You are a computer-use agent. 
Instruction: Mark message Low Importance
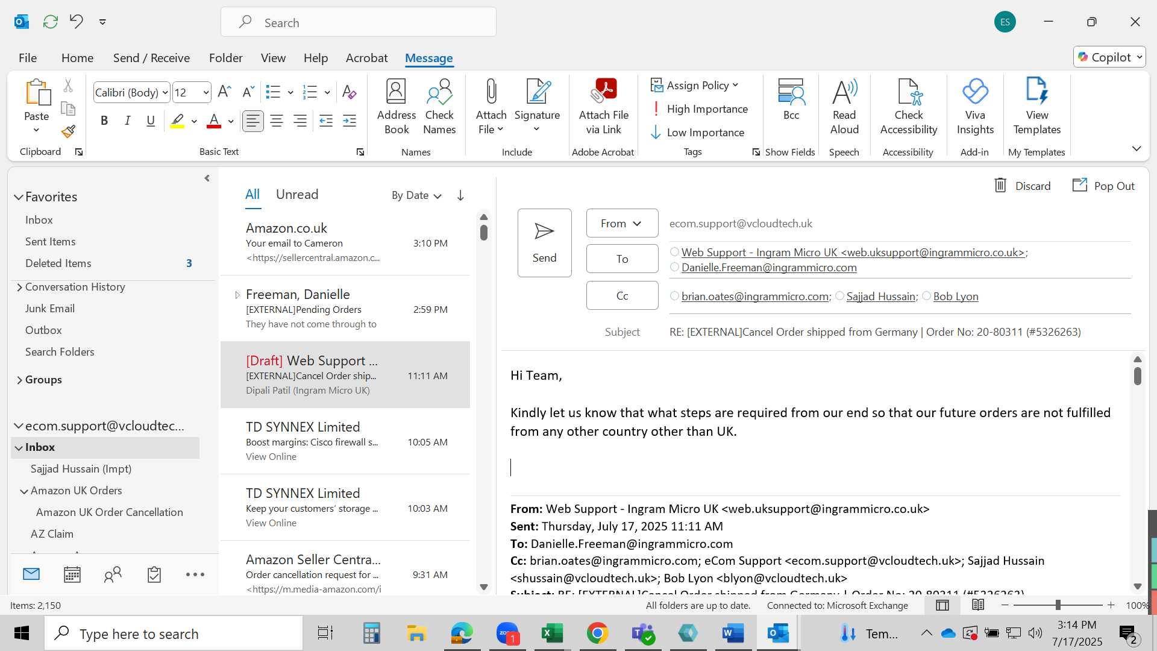click(x=698, y=132)
